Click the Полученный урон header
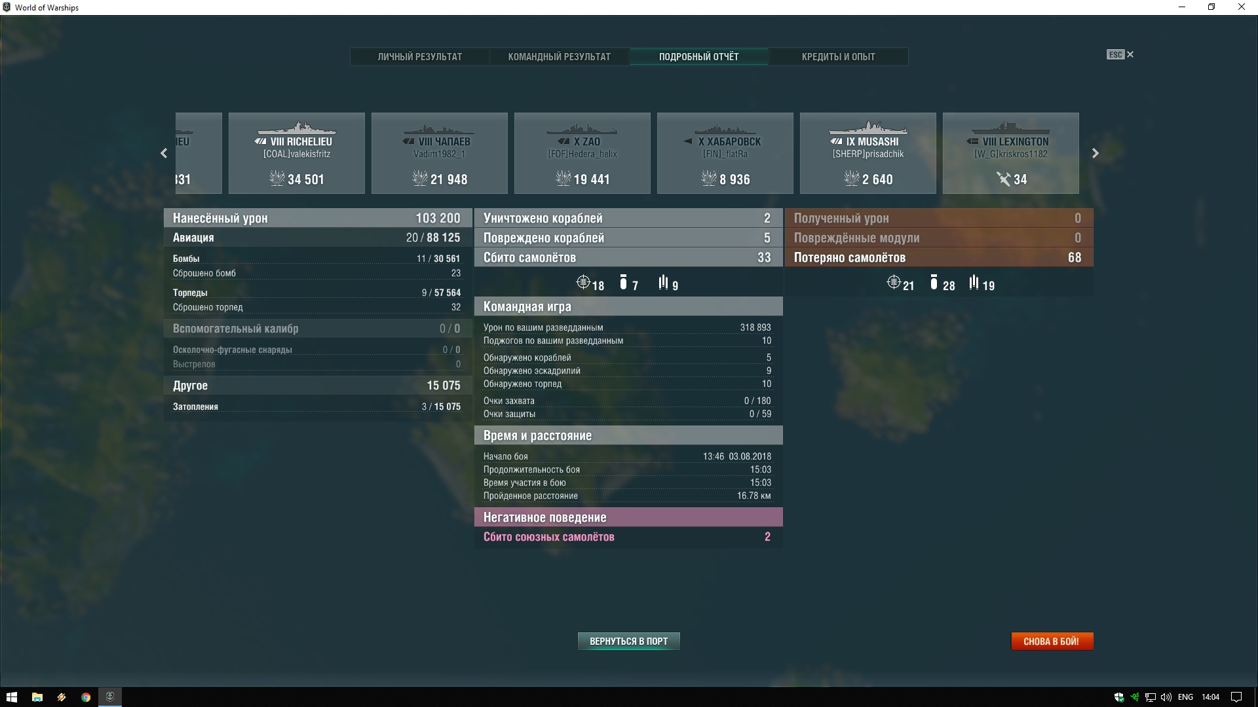The image size is (1258, 707). point(939,218)
